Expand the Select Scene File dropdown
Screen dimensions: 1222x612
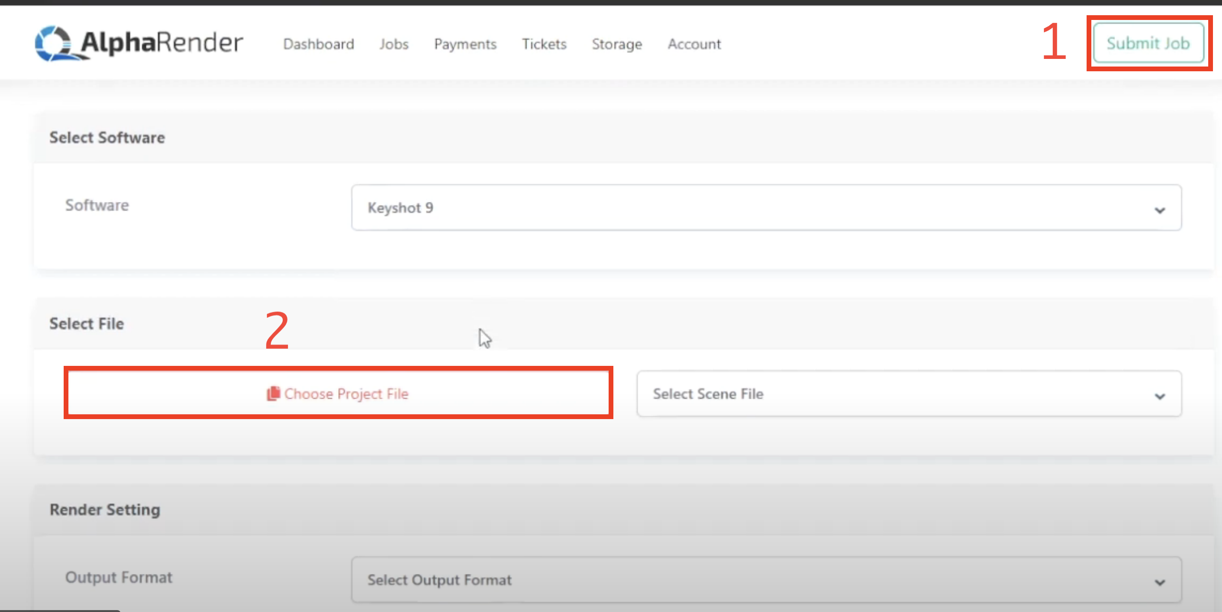909,394
